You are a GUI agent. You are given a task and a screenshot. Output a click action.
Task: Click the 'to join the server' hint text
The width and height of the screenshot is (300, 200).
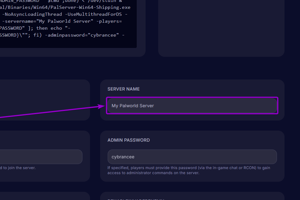[x=18, y=168]
